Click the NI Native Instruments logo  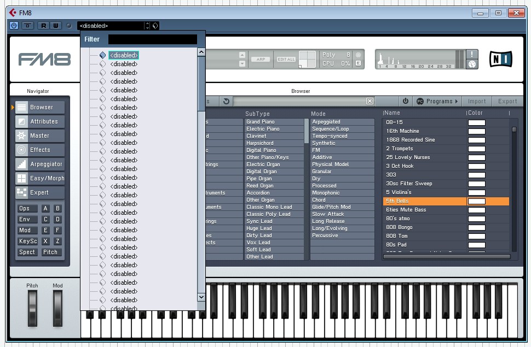(x=500, y=59)
